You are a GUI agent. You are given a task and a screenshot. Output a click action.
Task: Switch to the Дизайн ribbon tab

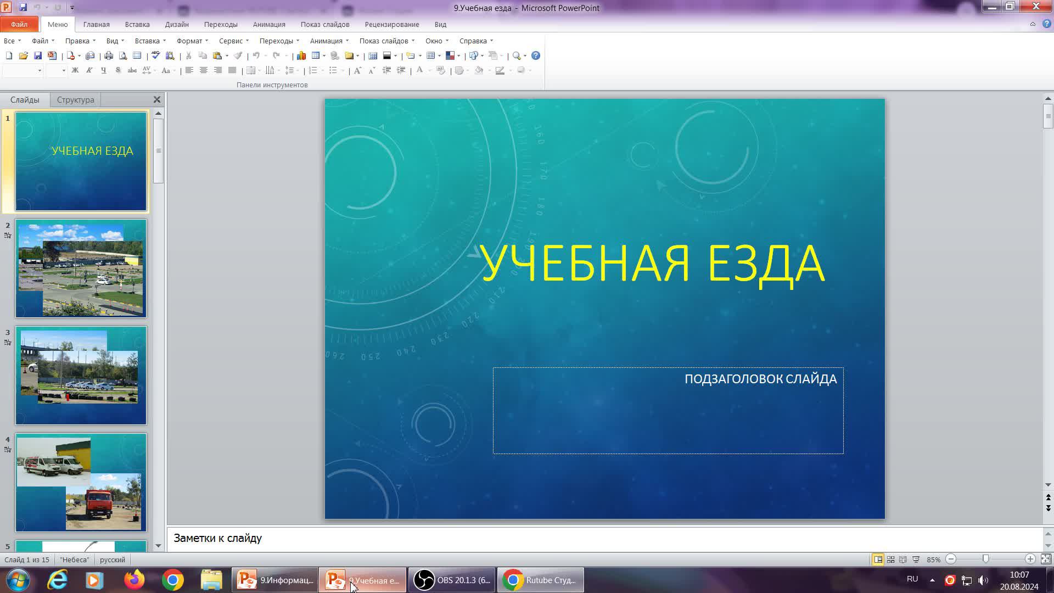(177, 24)
